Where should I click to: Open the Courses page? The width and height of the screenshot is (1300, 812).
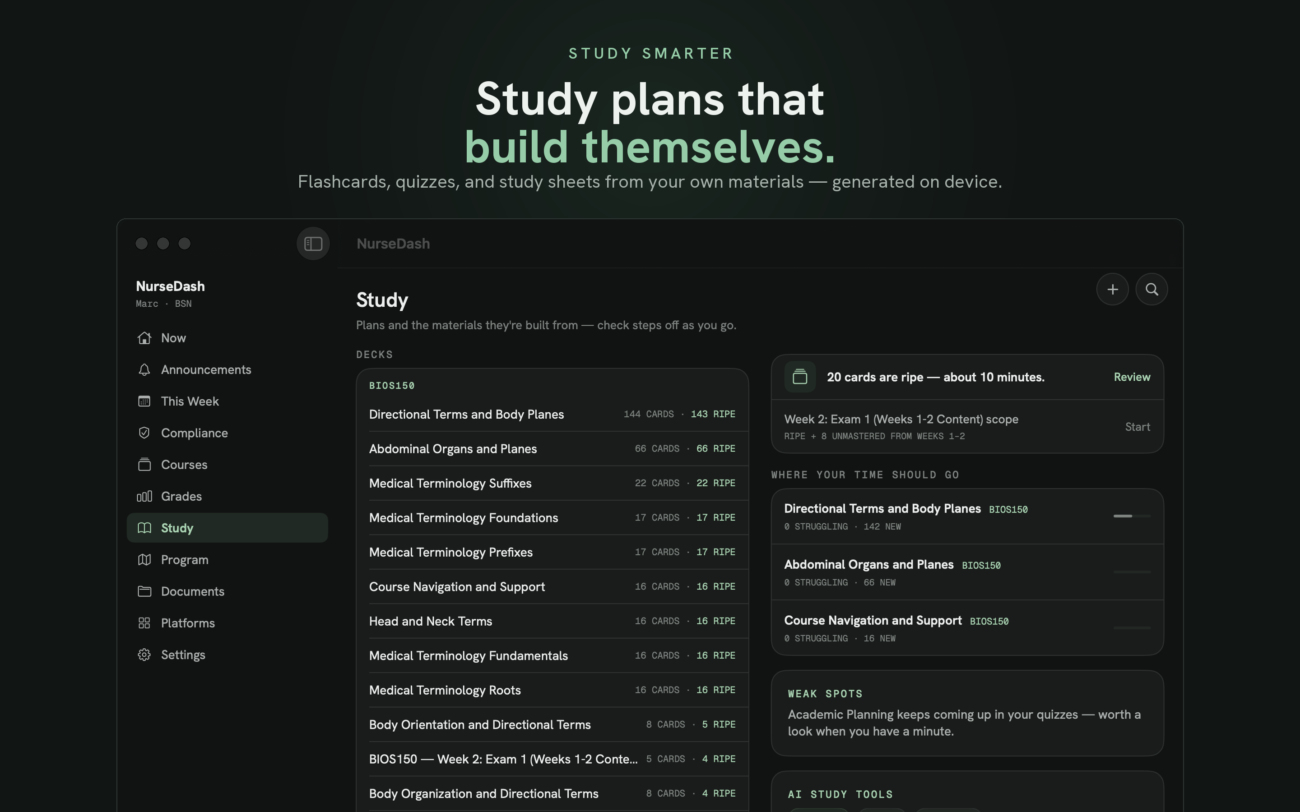point(227,465)
